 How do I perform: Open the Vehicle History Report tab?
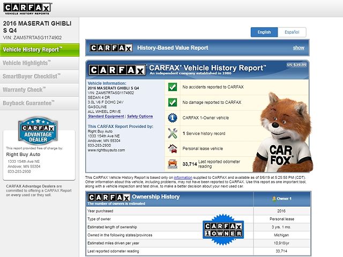[x=32, y=49]
